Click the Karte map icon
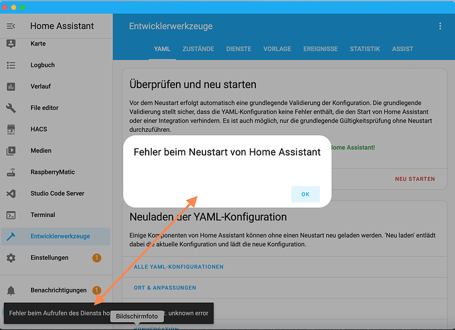 coord(11,44)
